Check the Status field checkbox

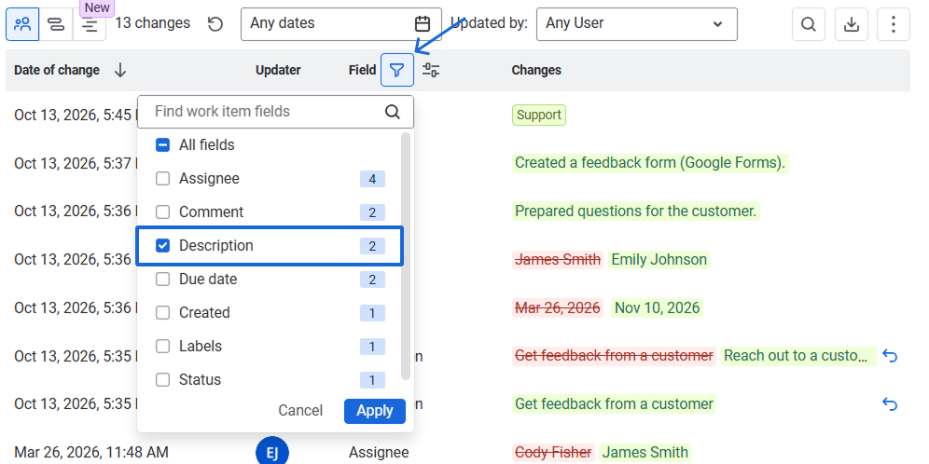coord(162,380)
